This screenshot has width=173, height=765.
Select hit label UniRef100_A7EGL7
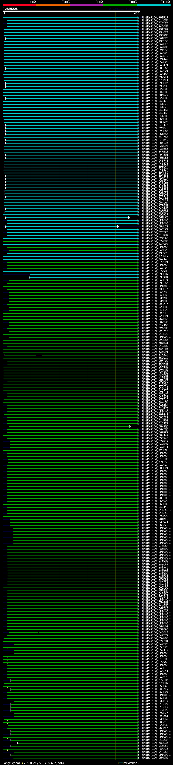click(x=155, y=256)
